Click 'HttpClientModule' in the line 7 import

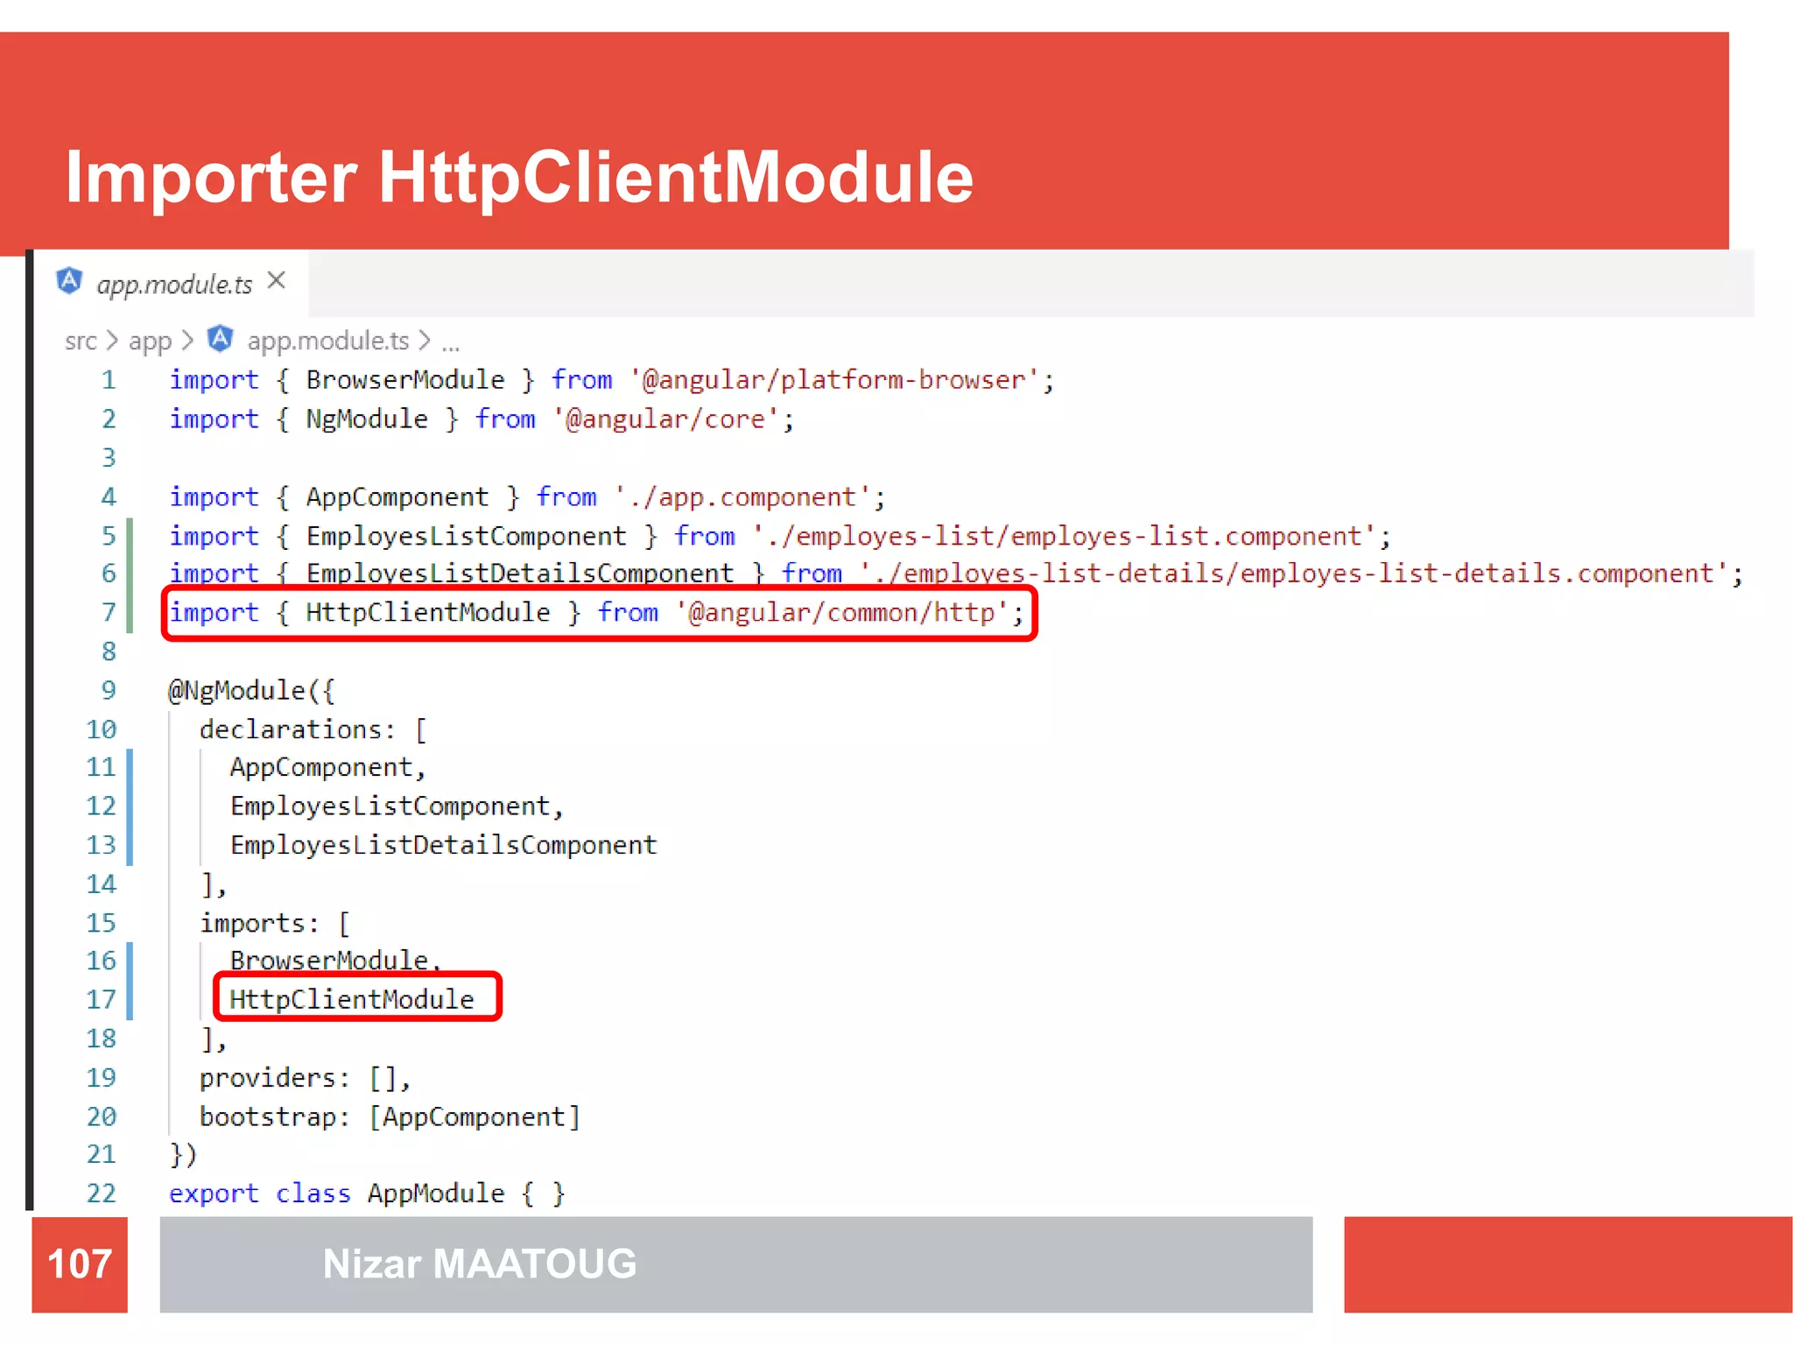click(x=427, y=612)
